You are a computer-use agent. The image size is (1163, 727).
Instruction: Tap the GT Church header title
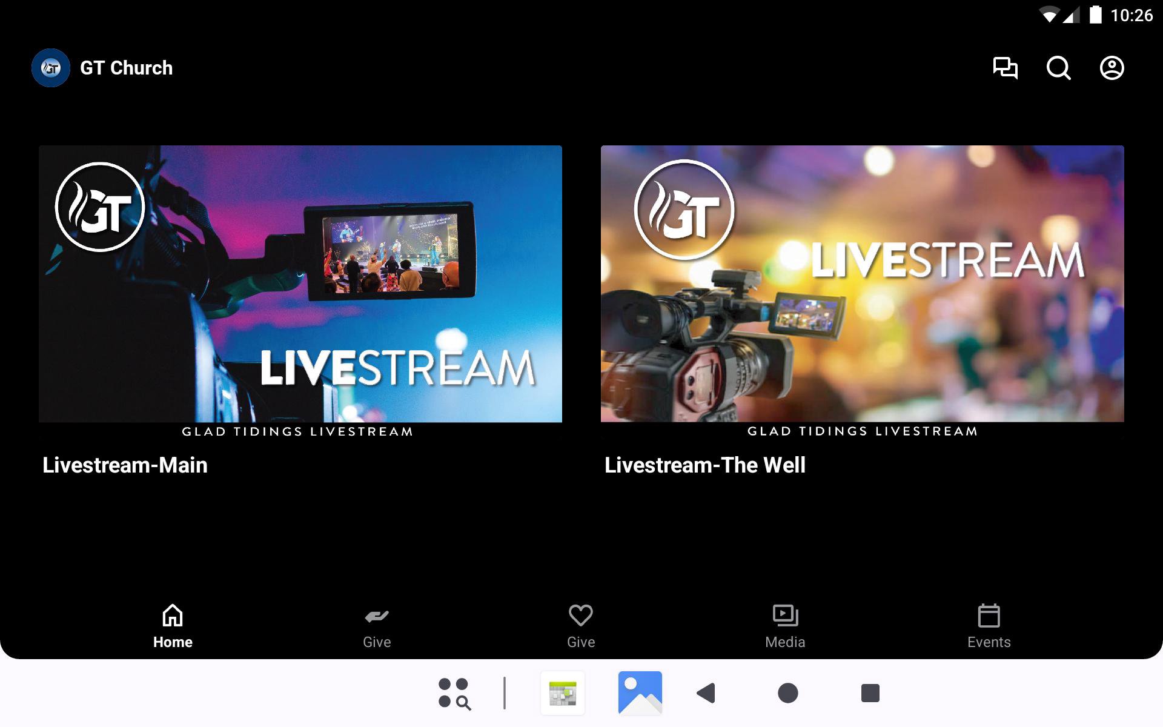[126, 68]
